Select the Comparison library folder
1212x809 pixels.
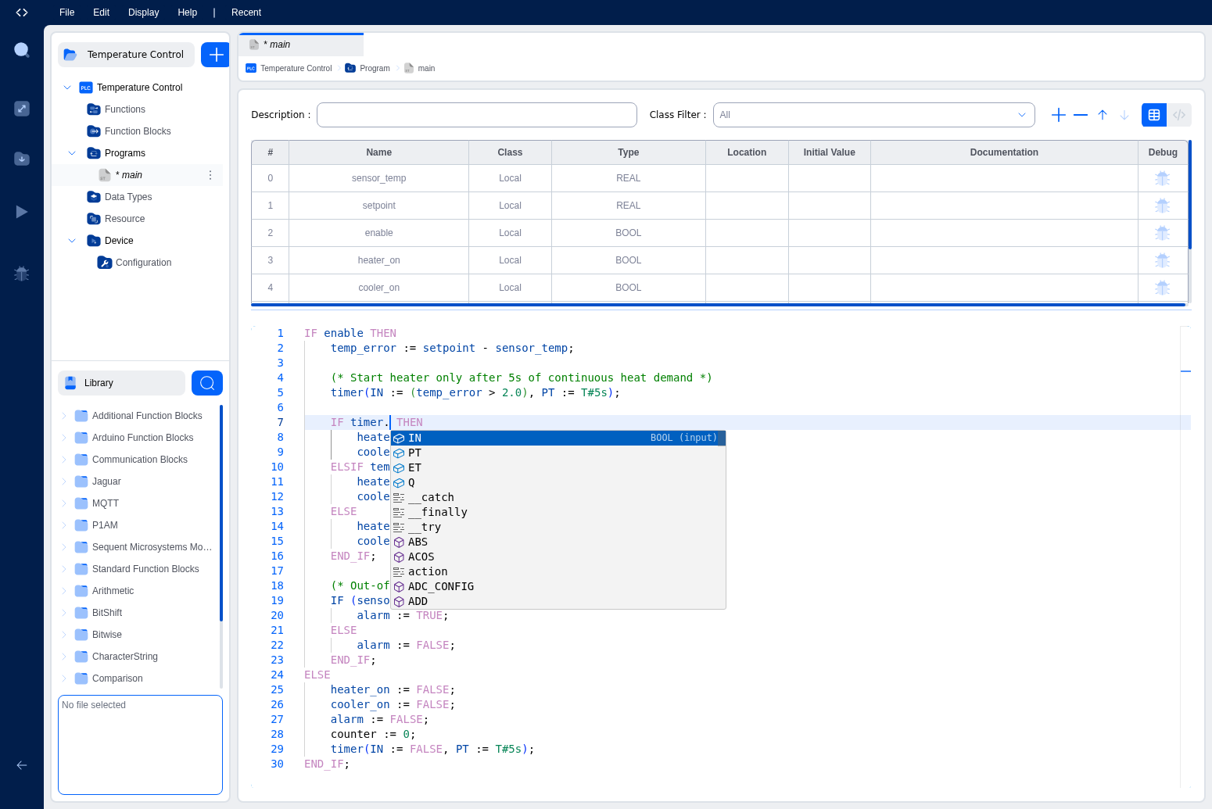click(x=117, y=678)
